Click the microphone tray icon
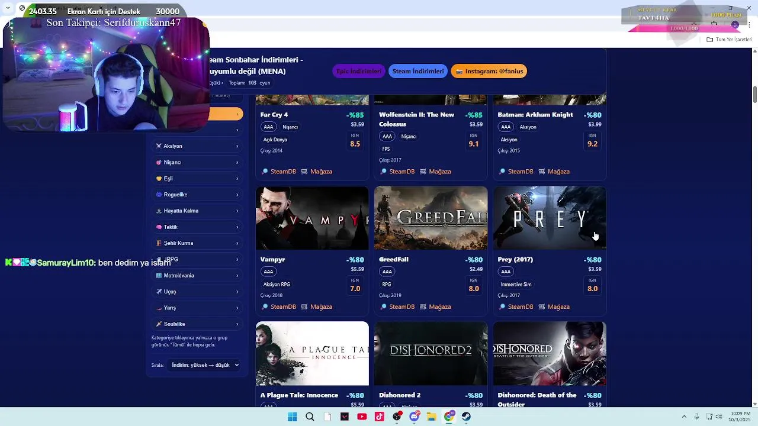758x426 pixels. [697, 417]
